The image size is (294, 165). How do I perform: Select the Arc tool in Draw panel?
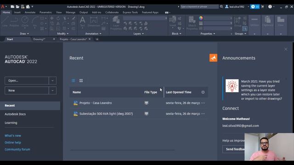[x=35, y=22]
